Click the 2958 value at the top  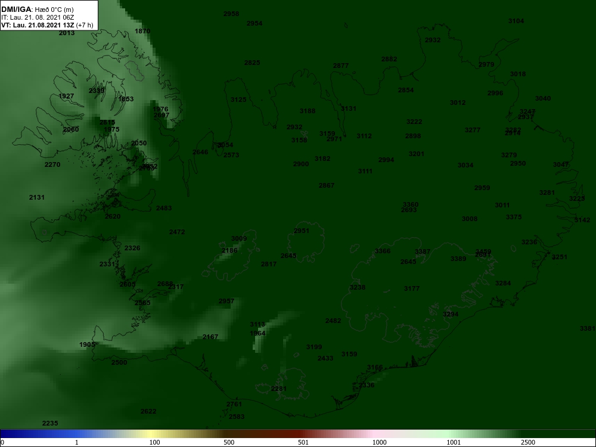click(x=231, y=14)
